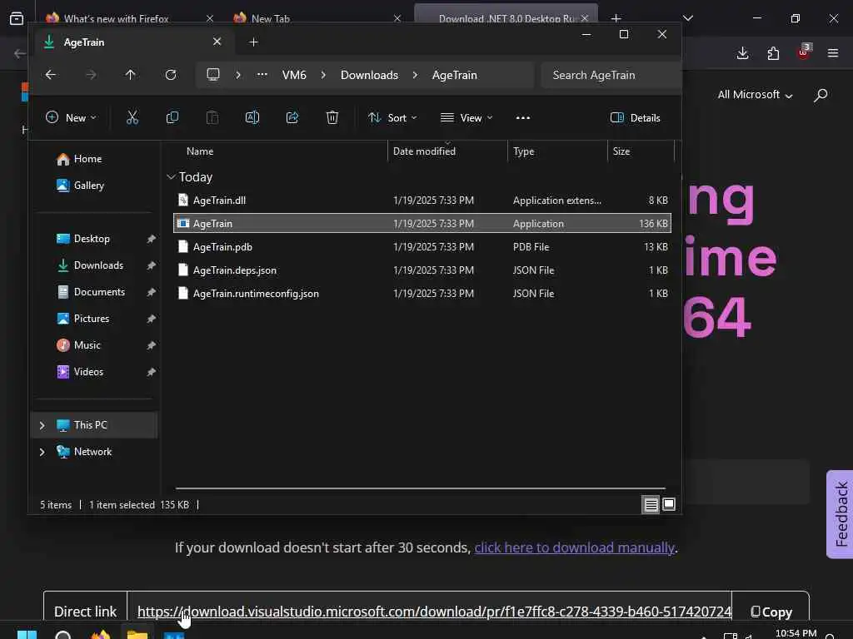
Task: Select the AgeTrain.pdb file
Action: (422, 246)
